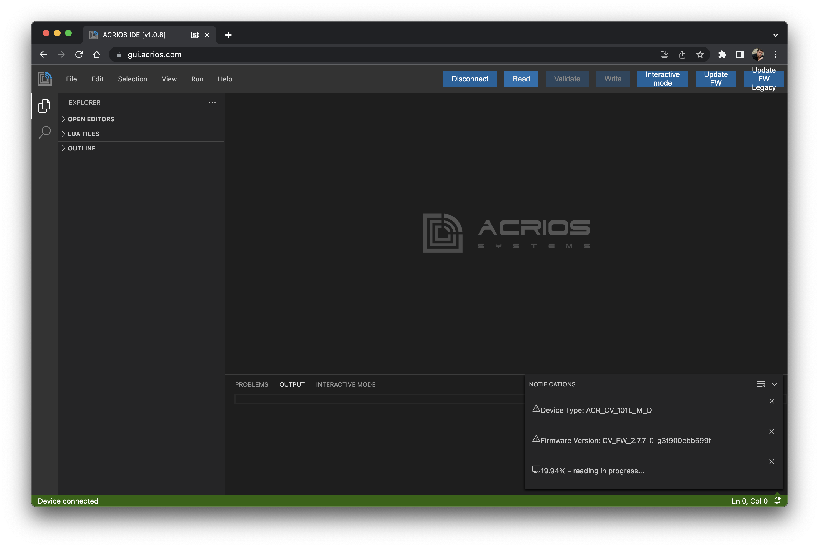This screenshot has height=548, width=819.
Task: Click the install app icon in address bar
Action: tap(664, 54)
